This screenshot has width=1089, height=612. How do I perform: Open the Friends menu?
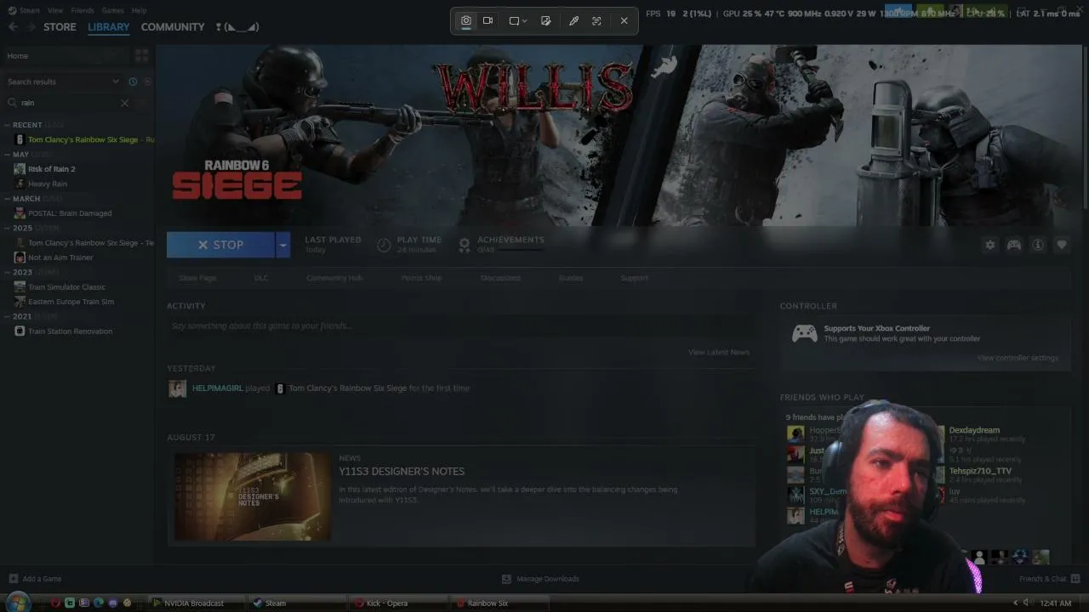pyautogui.click(x=83, y=10)
